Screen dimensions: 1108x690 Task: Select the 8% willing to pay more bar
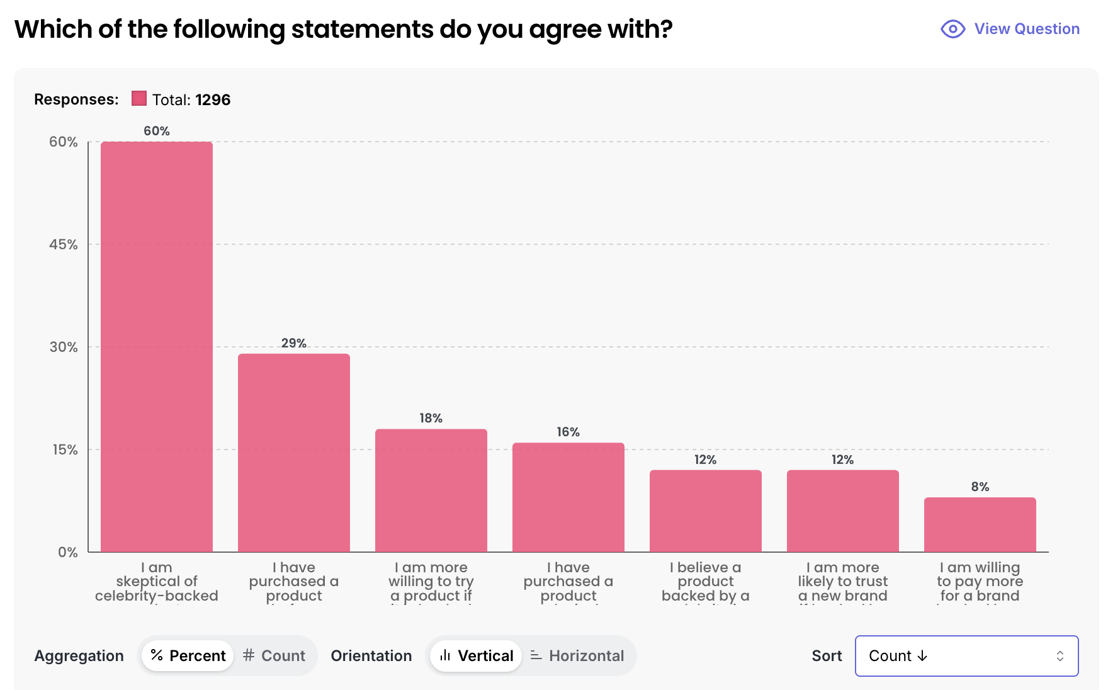980,524
